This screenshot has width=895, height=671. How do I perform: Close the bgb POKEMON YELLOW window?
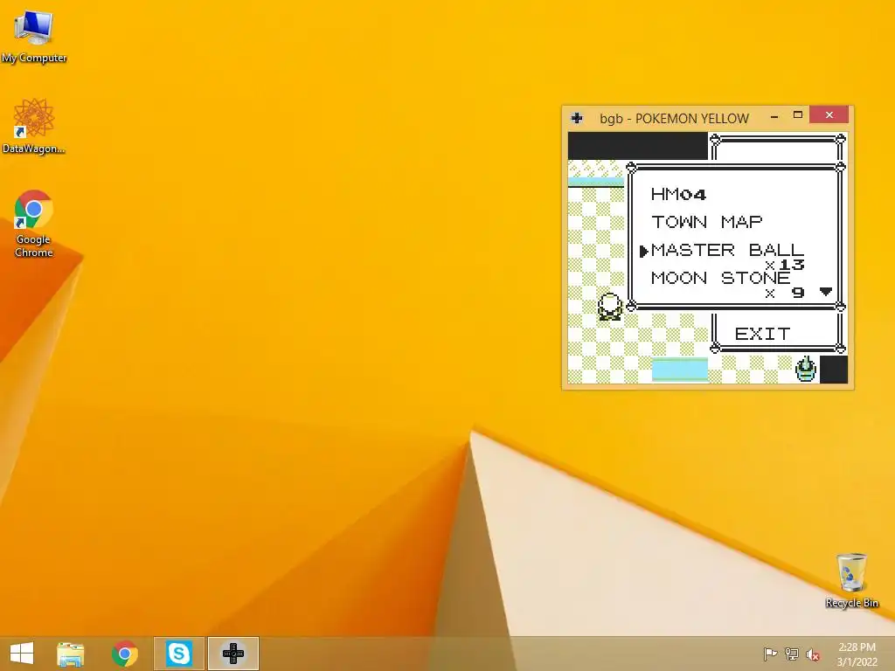[x=829, y=114]
